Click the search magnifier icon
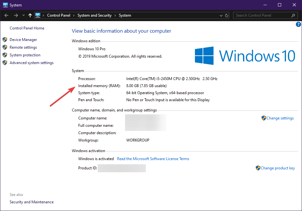 click(x=293, y=15)
